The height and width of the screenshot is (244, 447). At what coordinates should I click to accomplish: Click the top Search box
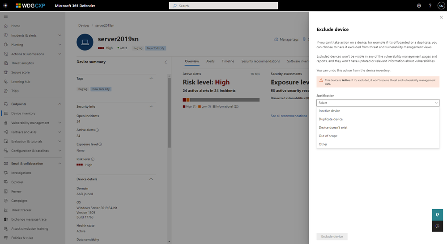tap(223, 6)
